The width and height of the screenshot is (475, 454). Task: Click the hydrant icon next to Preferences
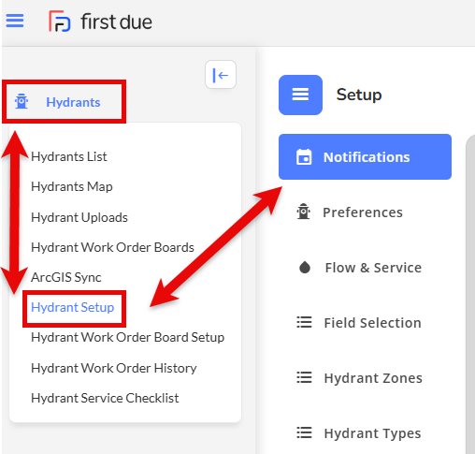coord(303,212)
